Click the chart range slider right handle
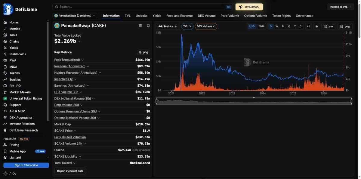This screenshot has width=361, height=179. pos(351,101)
